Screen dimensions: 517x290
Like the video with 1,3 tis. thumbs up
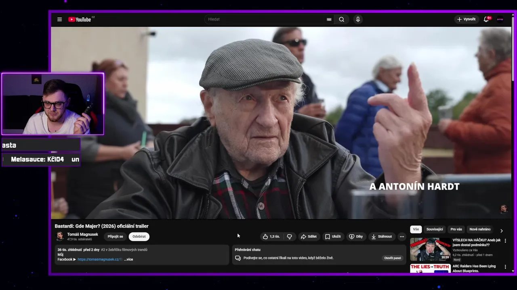(271, 236)
